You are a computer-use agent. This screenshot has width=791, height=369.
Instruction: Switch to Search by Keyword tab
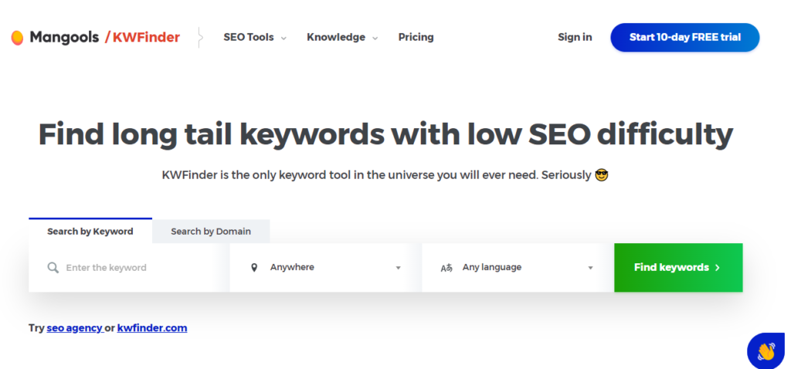pos(90,232)
